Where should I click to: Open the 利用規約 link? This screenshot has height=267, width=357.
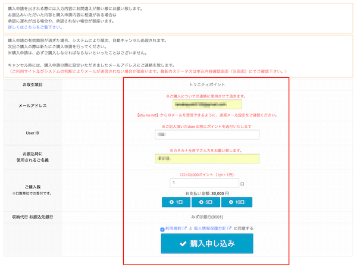coord(173,228)
